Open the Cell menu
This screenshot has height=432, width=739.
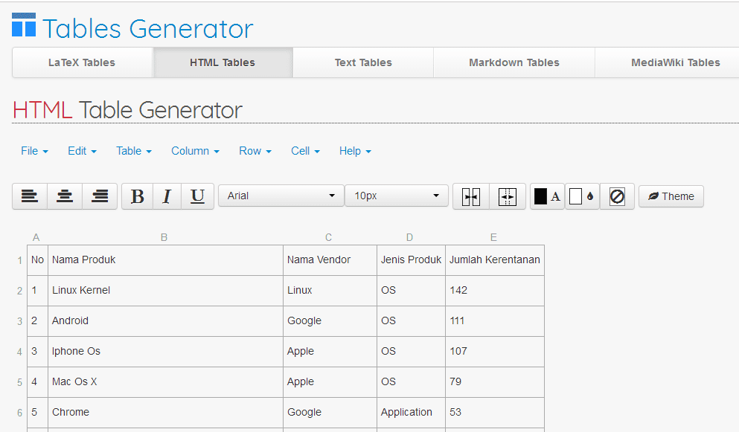tap(305, 151)
